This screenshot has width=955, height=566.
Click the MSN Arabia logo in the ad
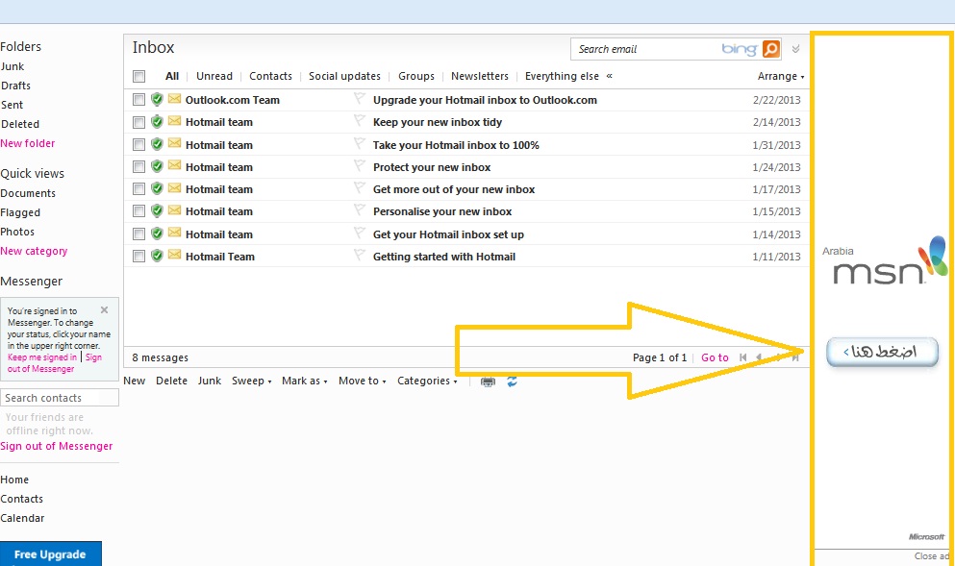pos(885,261)
